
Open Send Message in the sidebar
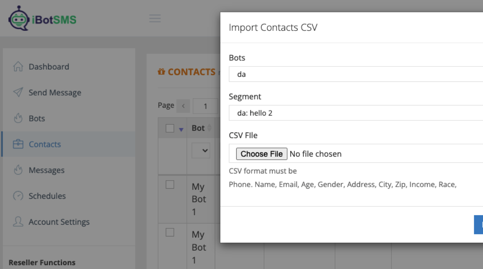point(55,92)
